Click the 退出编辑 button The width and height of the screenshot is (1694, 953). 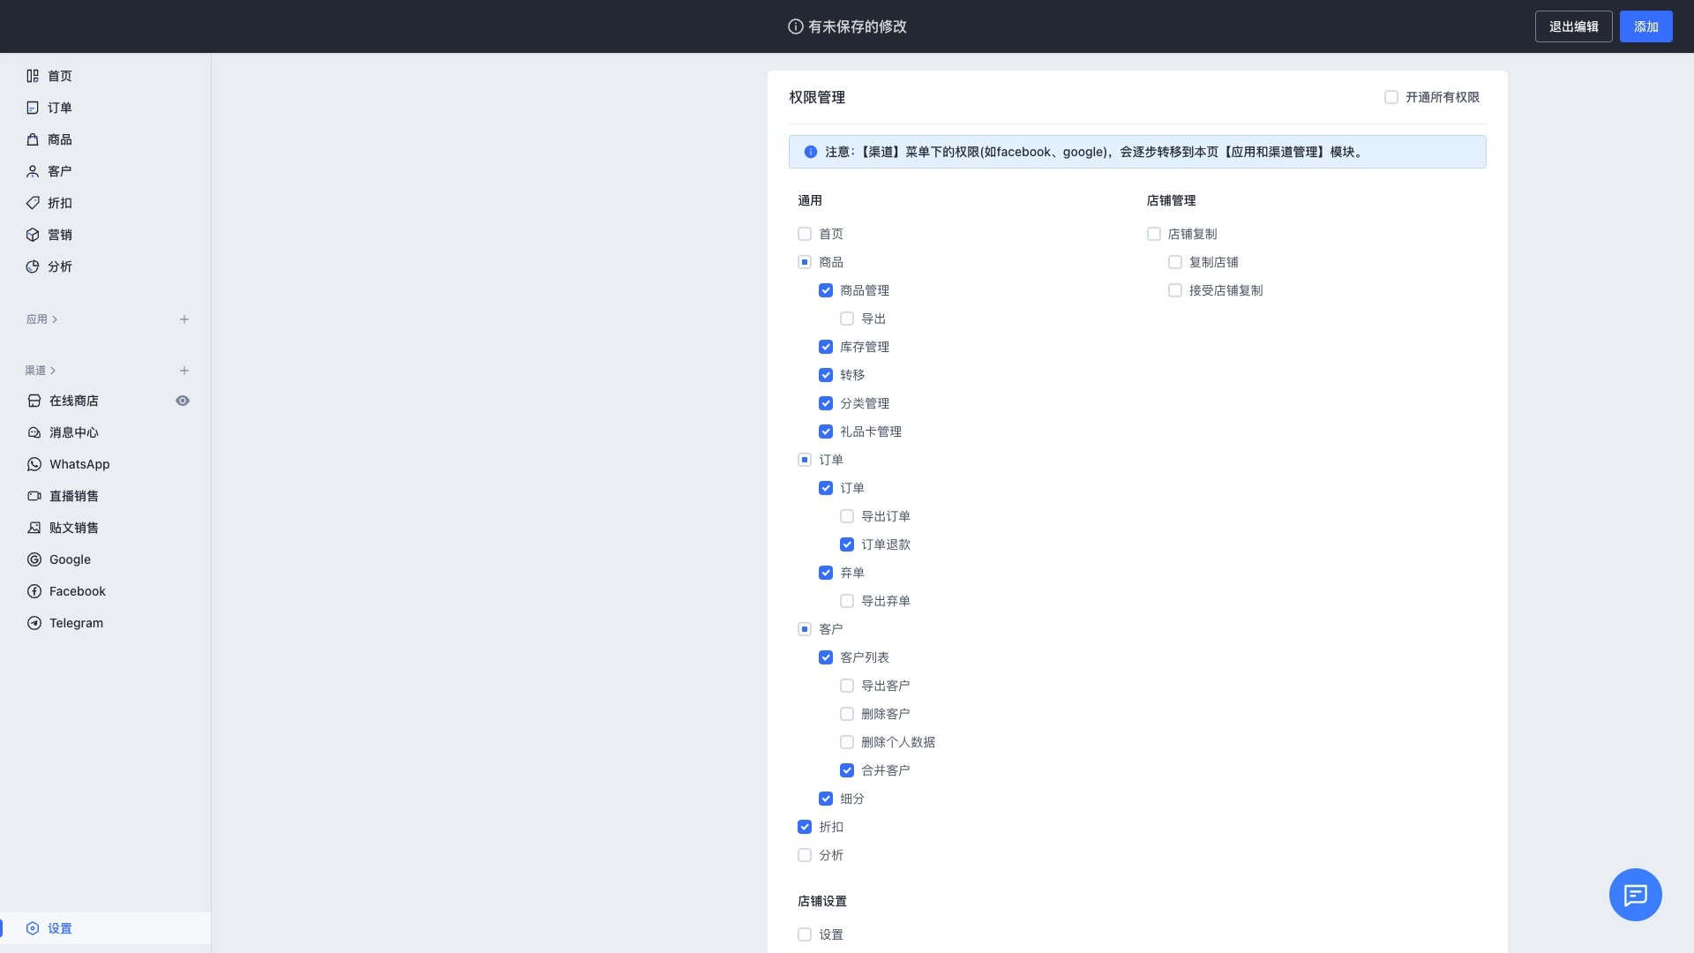[x=1573, y=26]
